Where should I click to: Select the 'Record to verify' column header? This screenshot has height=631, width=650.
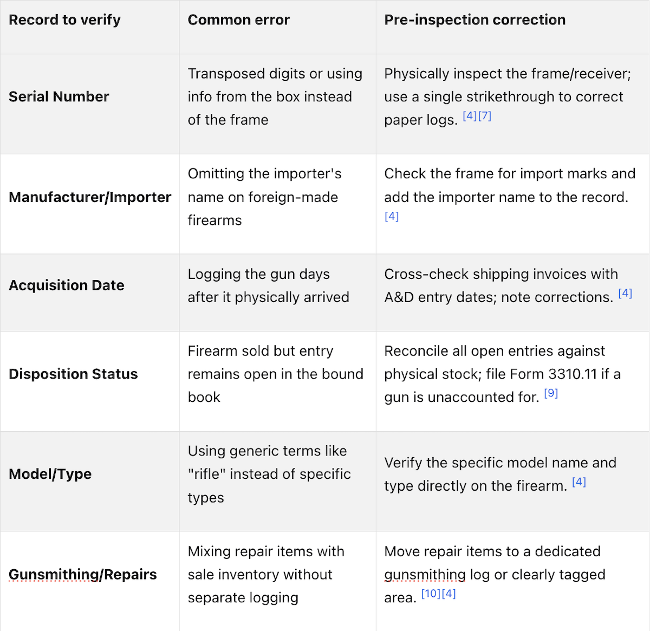coord(64,20)
